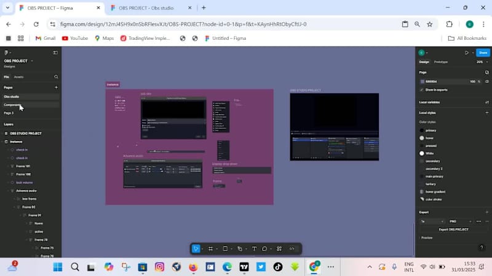Click the Present play button
This screenshot has height=276, width=492.
467,53
